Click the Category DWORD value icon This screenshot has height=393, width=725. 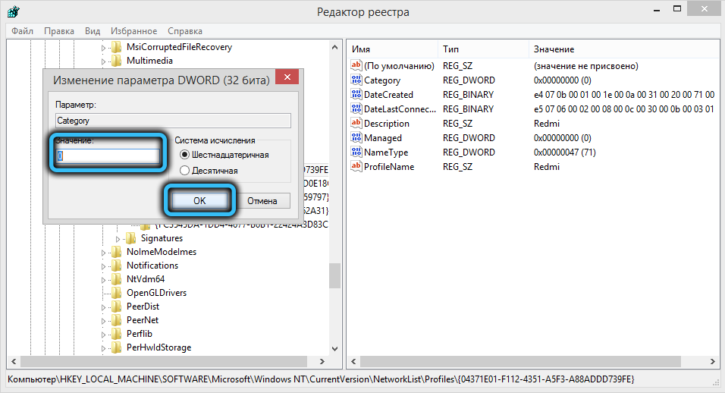pos(356,80)
